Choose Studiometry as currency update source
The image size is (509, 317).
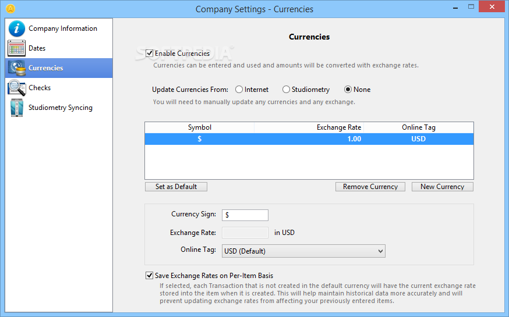point(286,90)
